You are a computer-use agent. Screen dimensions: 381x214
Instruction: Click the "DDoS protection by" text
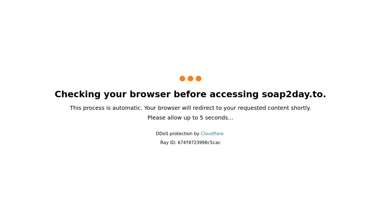pos(178,134)
